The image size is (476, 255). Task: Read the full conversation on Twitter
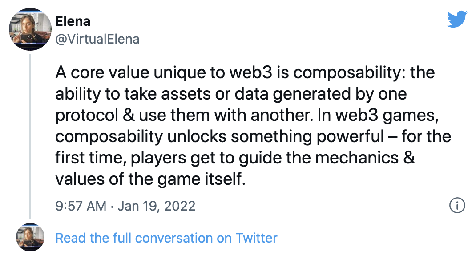point(166,238)
